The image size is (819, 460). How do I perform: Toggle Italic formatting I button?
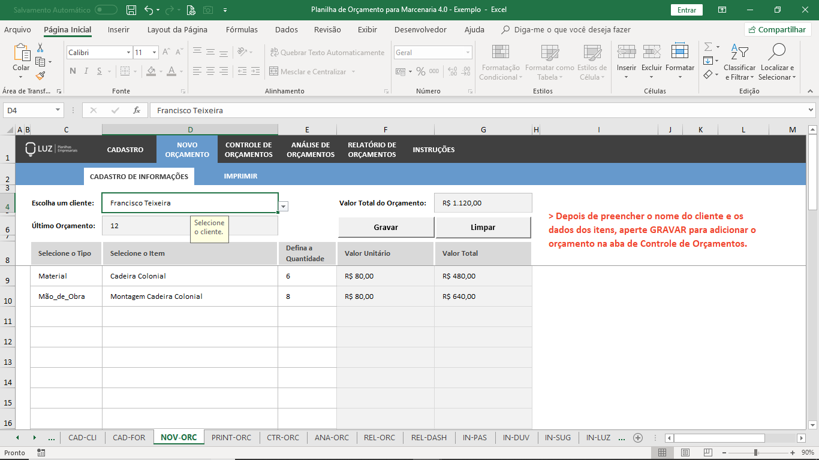coord(86,71)
